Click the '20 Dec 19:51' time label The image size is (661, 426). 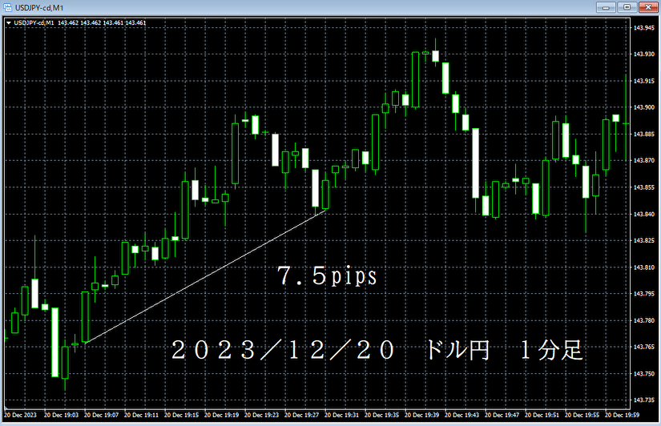click(542, 415)
